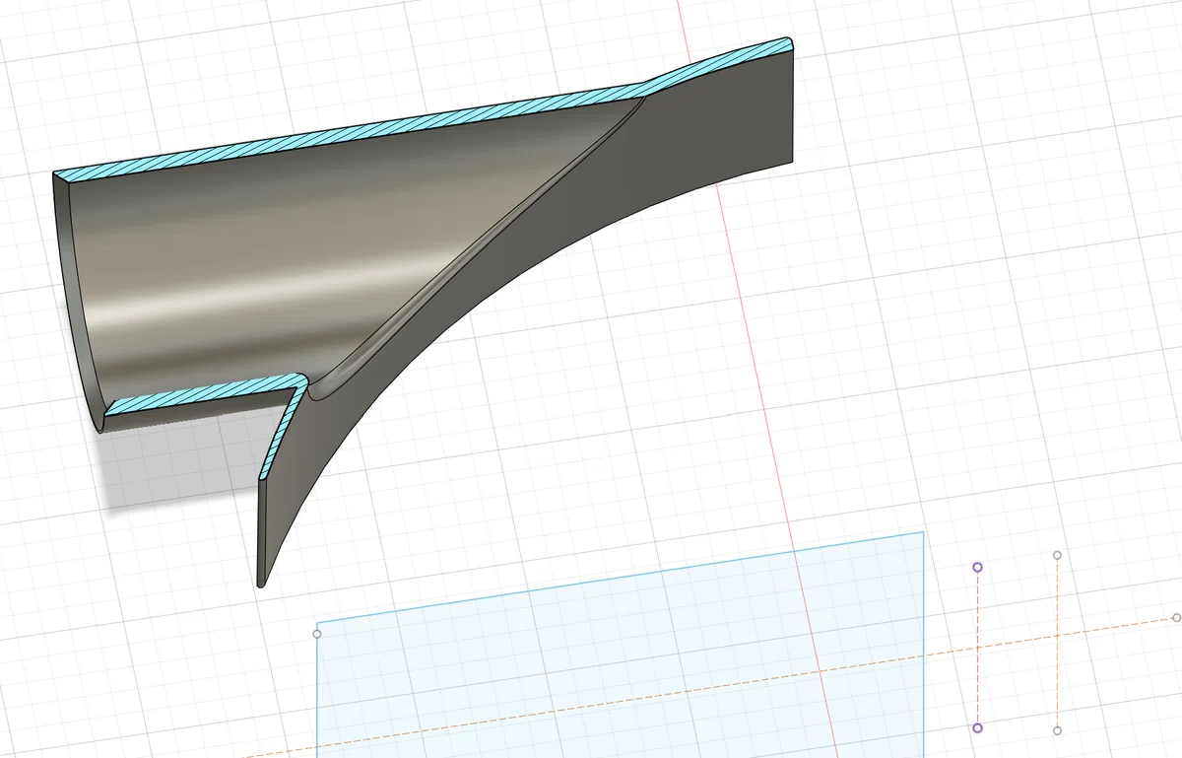Click the grey endpoint of the orange dashed centerline
This screenshot has height=758, width=1182.
[x=1176, y=617]
